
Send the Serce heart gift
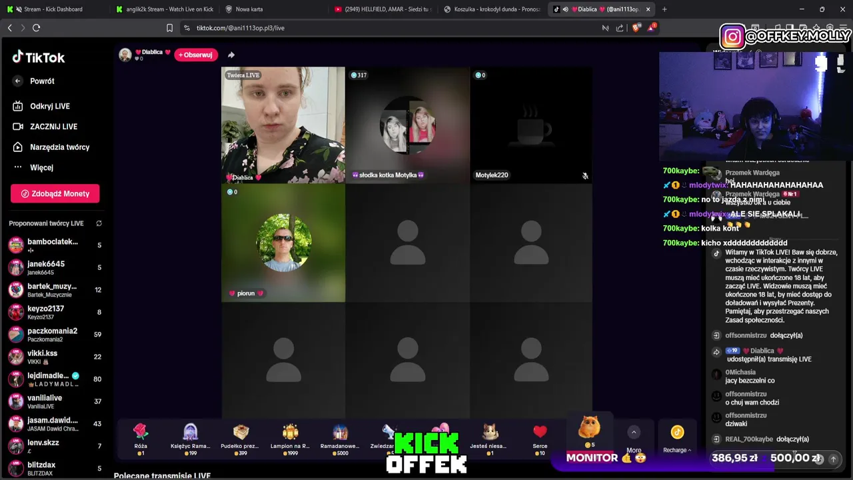coord(540,439)
